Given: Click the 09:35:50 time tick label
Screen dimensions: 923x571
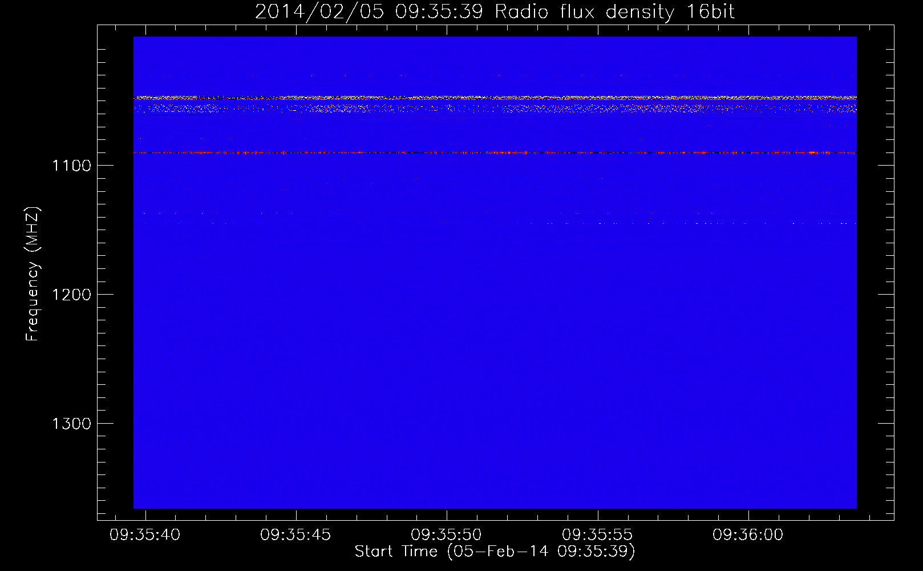Looking at the screenshot, I should [446, 535].
